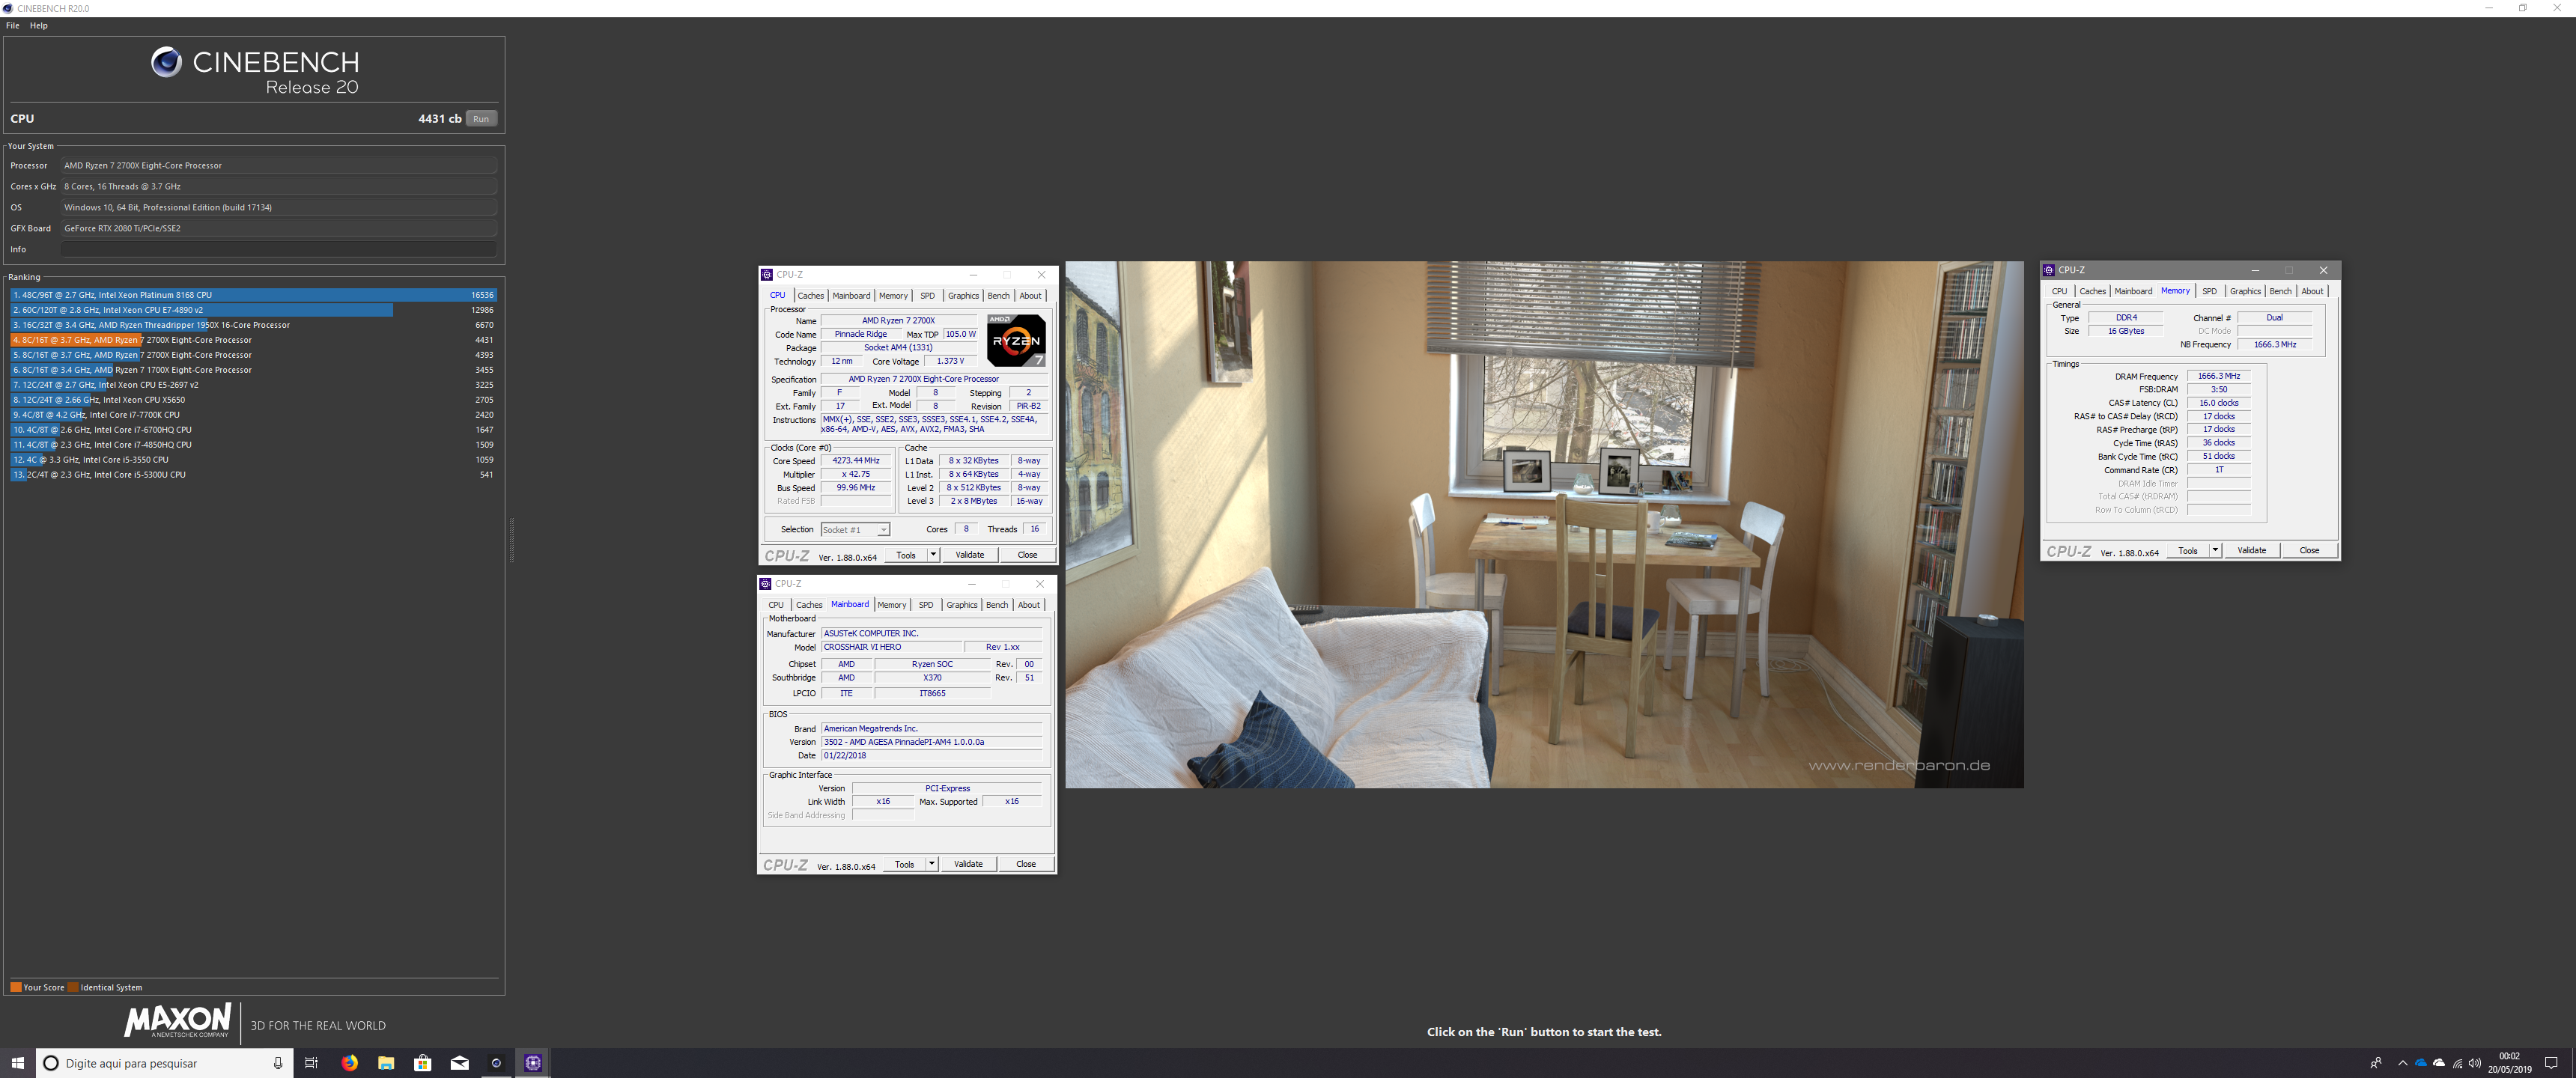2576x1078 pixels.
Task: Click the blue OneDrive tray icon
Action: [2421, 1063]
